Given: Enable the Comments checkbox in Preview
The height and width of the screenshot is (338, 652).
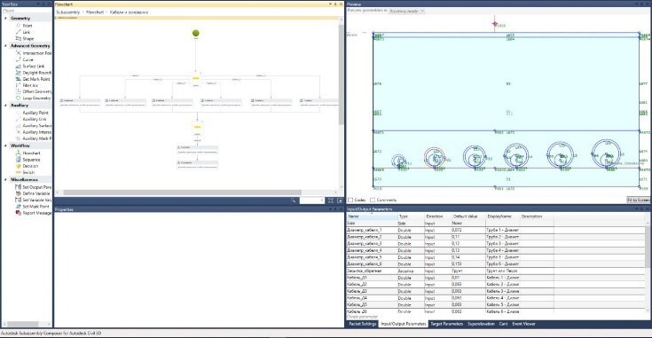Looking at the screenshot, I should tap(373, 200).
